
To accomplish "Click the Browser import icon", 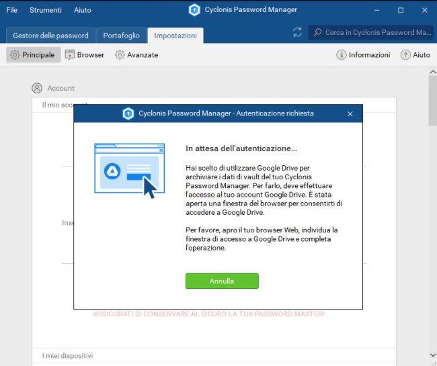I will [x=70, y=54].
